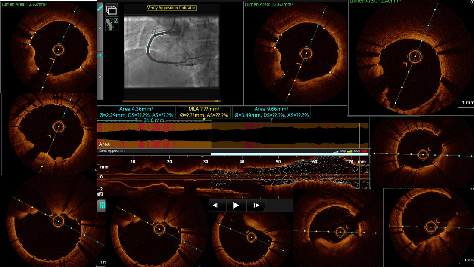Select the Area 9.66mm² reference box
The width and height of the screenshot is (474, 267).
tap(271, 112)
